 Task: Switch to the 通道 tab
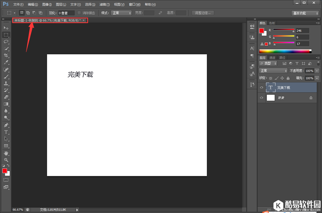click(x=272, y=58)
